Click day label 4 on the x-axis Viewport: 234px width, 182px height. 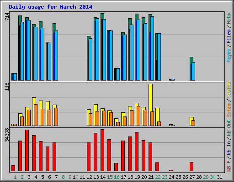[x=36, y=177]
